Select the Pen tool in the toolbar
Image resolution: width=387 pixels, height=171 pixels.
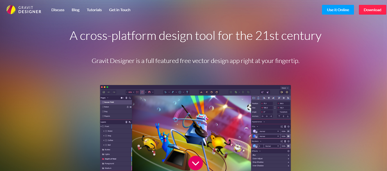[173, 92]
